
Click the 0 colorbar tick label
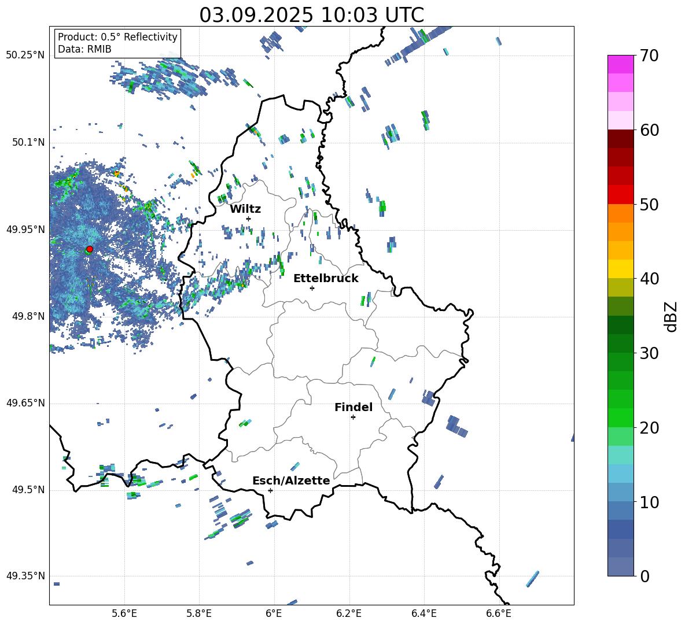click(645, 576)
